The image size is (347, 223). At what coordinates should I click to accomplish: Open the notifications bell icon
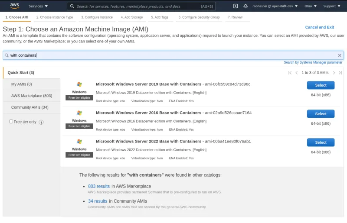click(246, 6)
